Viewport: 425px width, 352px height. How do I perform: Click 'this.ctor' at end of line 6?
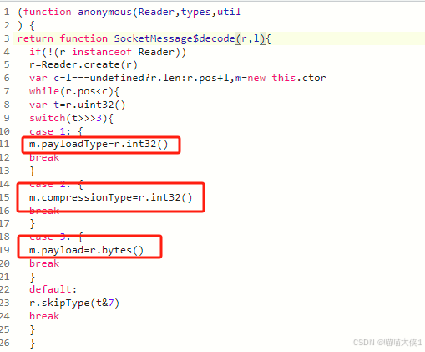click(x=299, y=78)
